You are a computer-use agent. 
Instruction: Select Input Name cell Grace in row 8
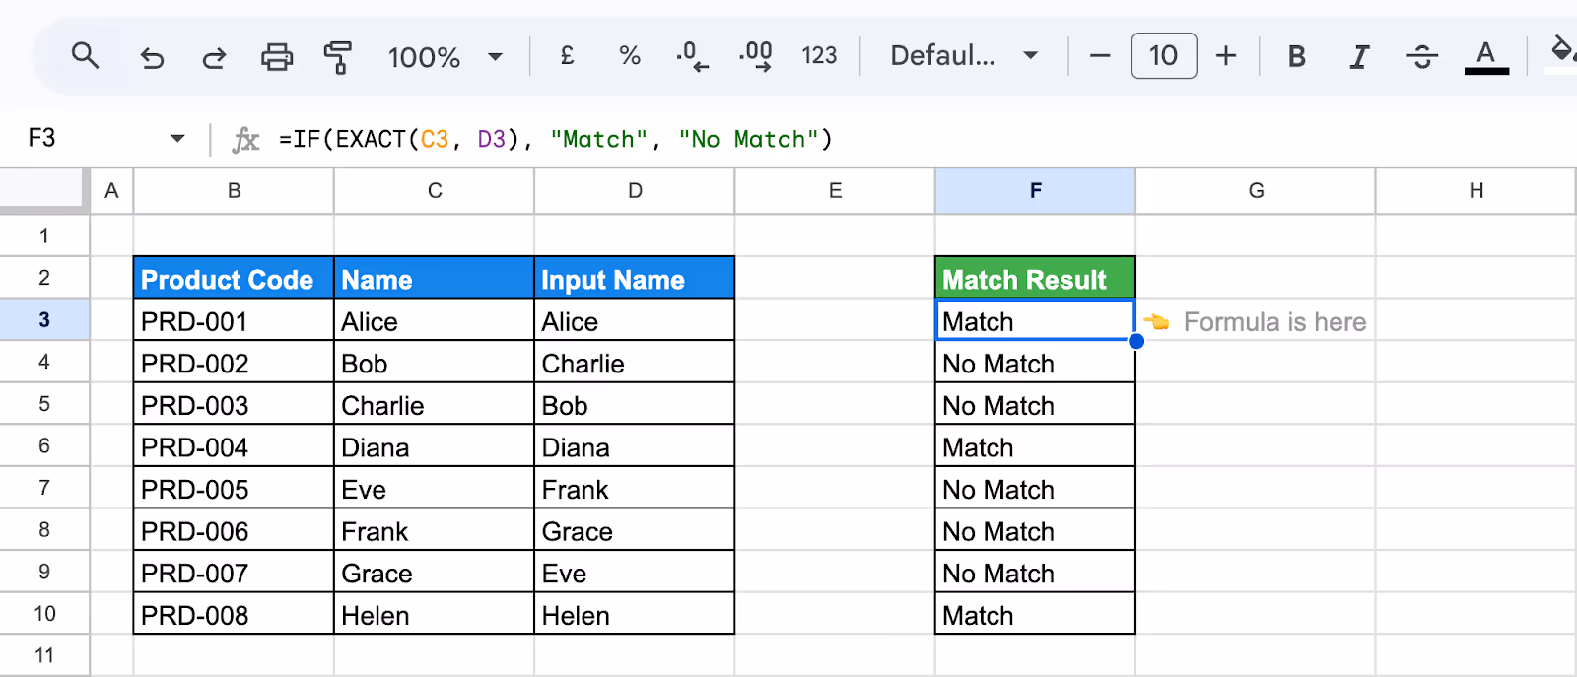coord(635,531)
